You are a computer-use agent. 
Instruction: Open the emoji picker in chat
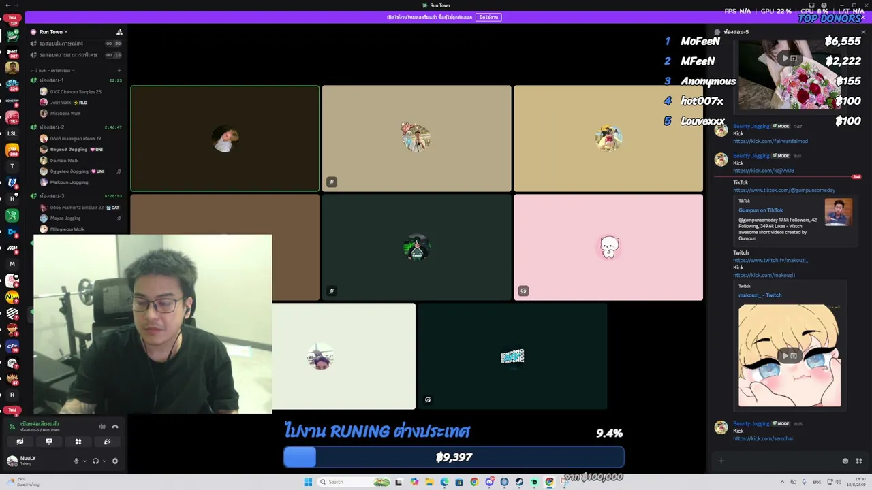845,461
